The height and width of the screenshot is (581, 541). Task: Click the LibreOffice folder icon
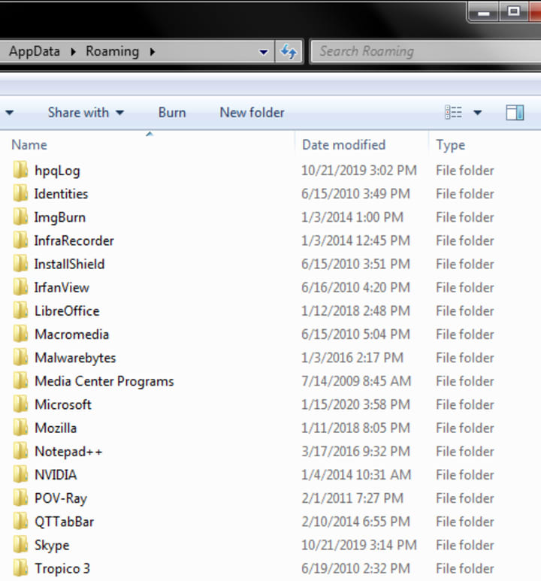[x=20, y=310]
